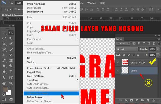The image size is (161, 104).
Task: Hide the Layer 1 layer
Action: click(x=118, y=70)
